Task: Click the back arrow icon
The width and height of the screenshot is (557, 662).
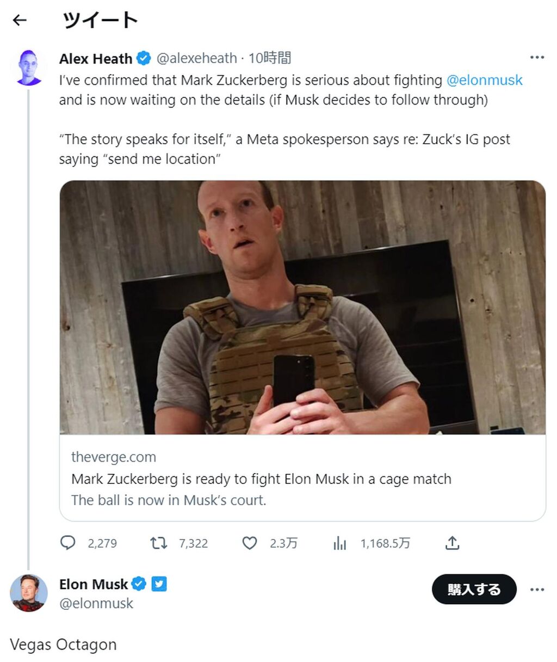Action: click(20, 20)
